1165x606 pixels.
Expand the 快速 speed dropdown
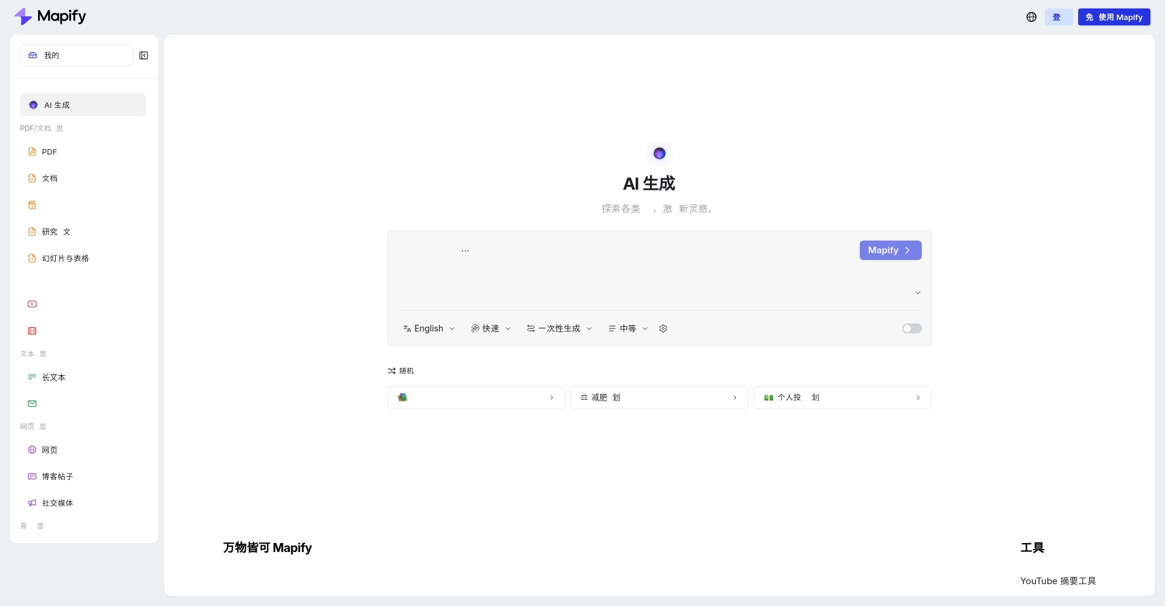point(491,328)
